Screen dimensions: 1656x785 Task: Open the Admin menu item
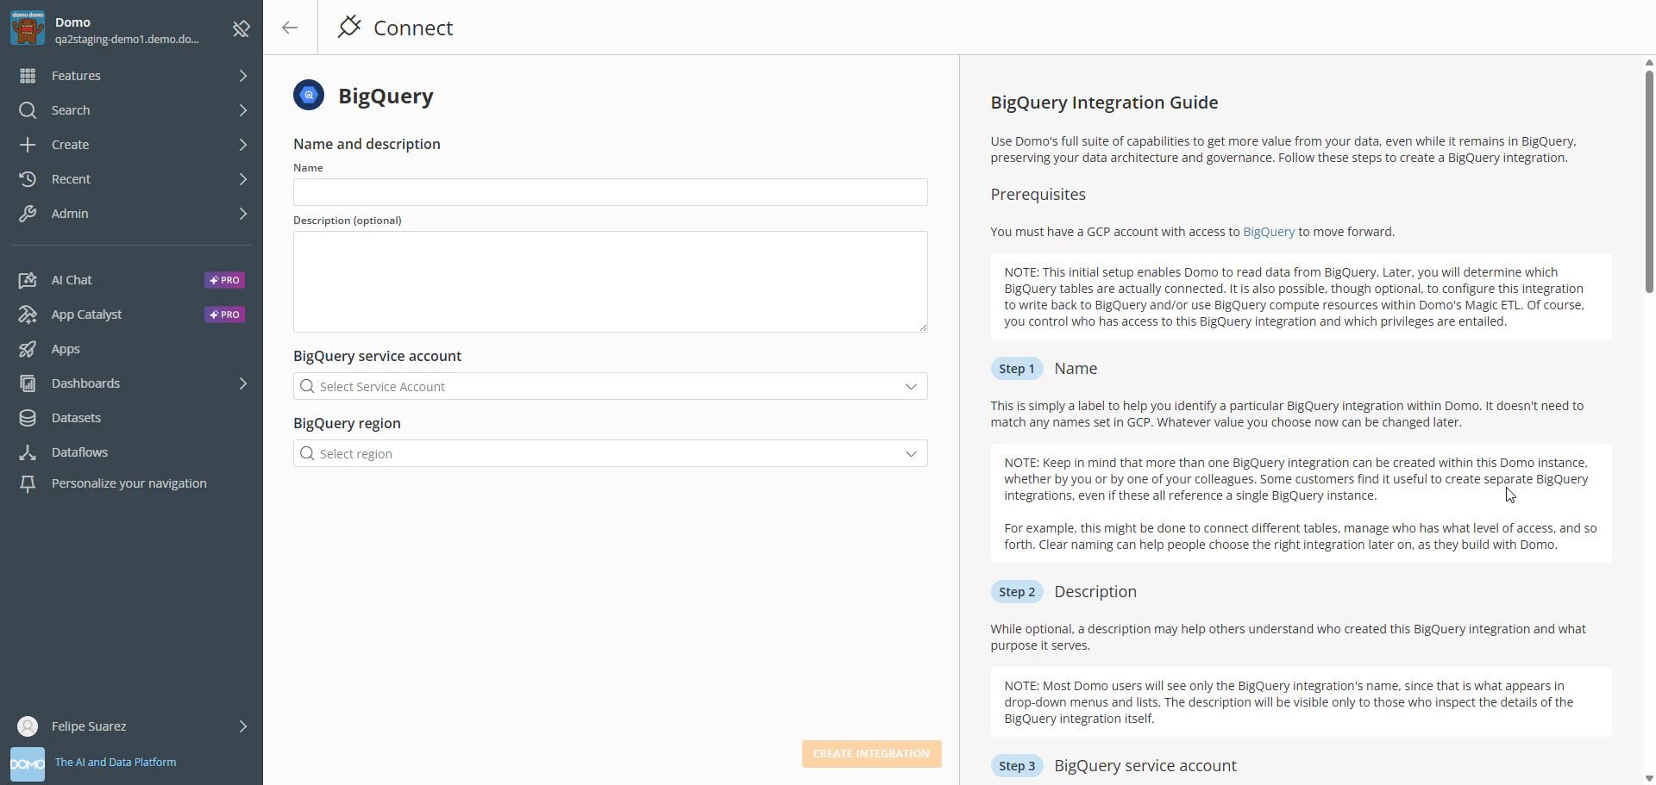pos(131,214)
